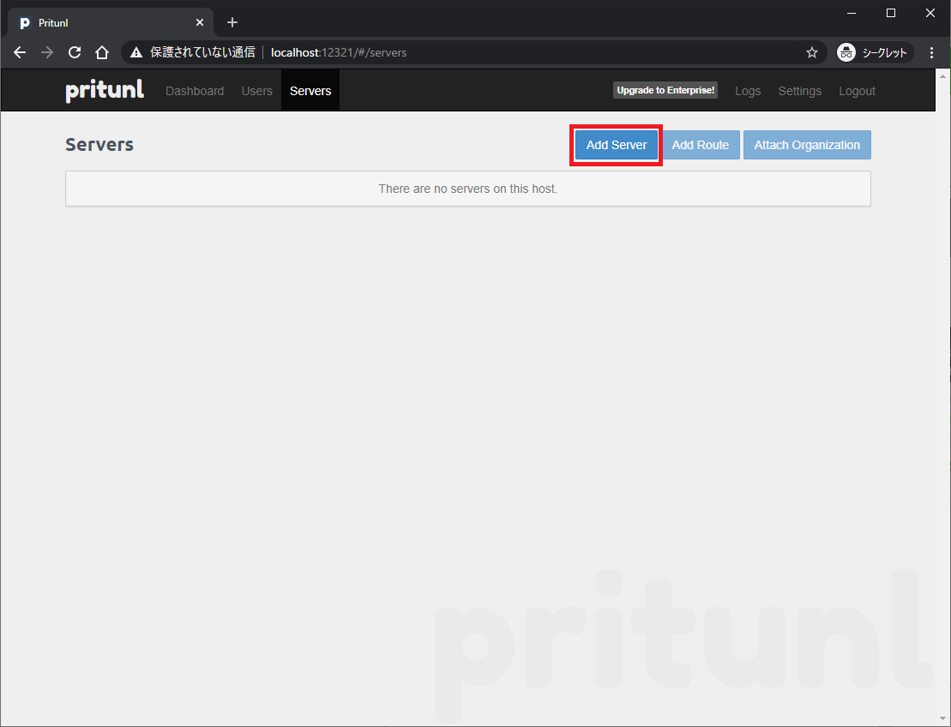Click the Pritunl logo in navbar
Screen dimensions: 951x727
pyautogui.click(x=105, y=91)
